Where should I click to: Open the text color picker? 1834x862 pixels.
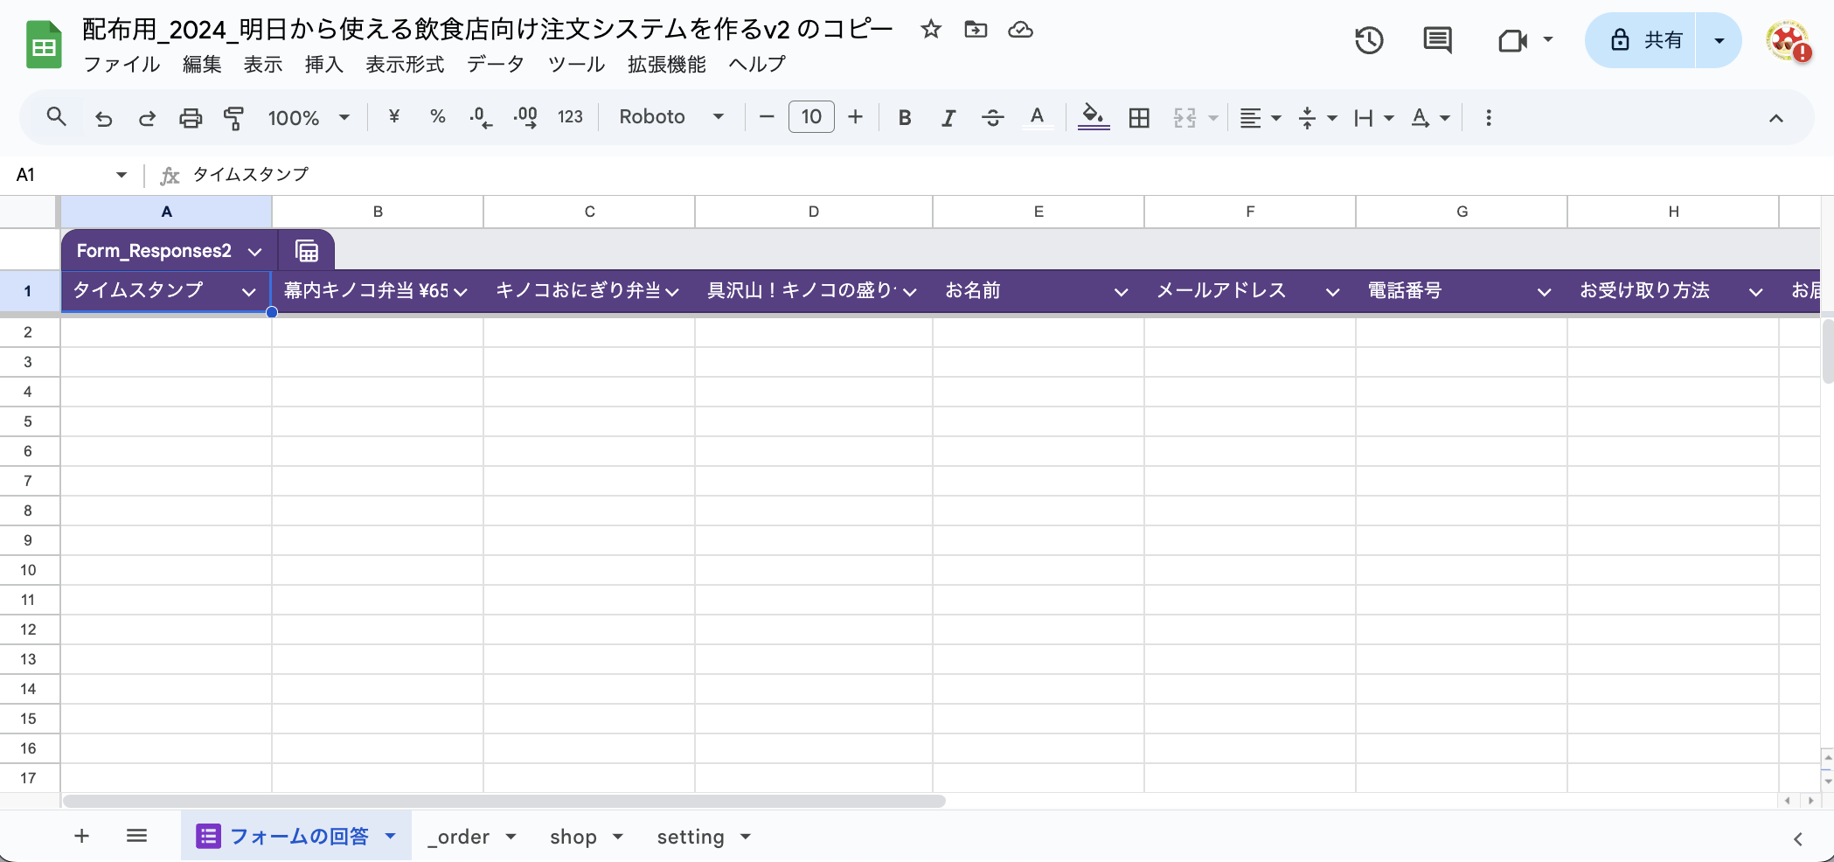[x=1037, y=117]
